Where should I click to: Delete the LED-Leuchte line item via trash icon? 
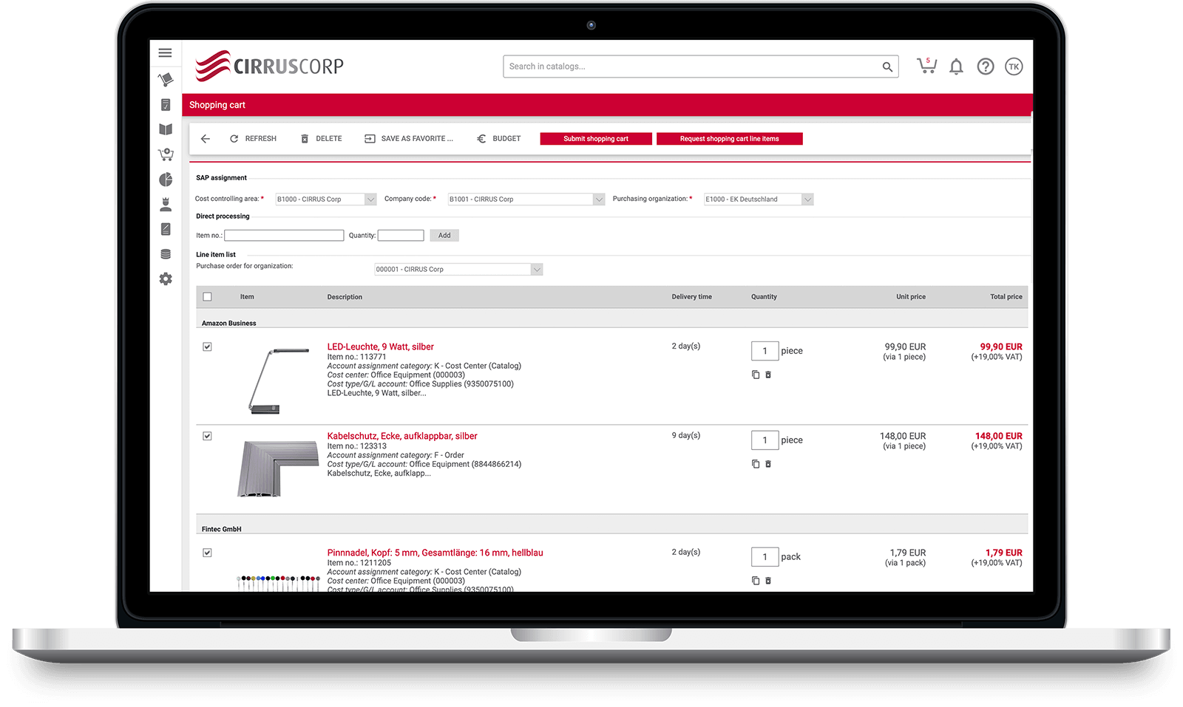point(768,375)
